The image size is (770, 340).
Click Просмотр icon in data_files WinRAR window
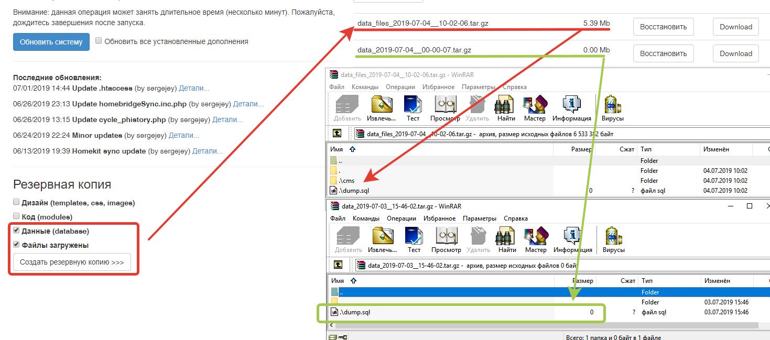point(445,108)
